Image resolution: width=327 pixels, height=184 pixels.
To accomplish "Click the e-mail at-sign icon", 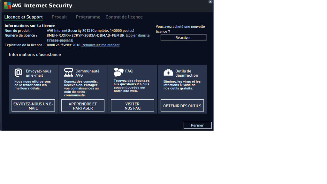I will pyautogui.click(x=18, y=73).
